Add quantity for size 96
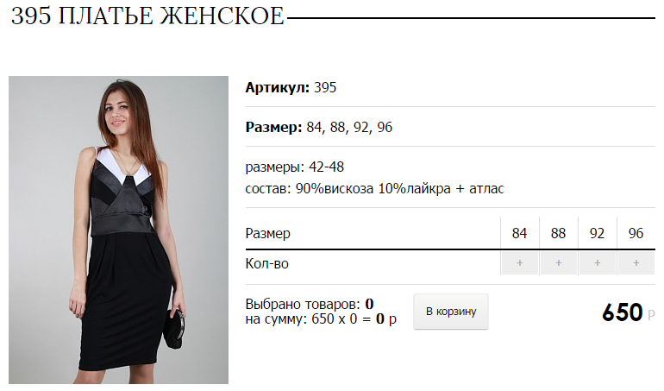Image resolution: width=664 pixels, height=391 pixels. 636,263
